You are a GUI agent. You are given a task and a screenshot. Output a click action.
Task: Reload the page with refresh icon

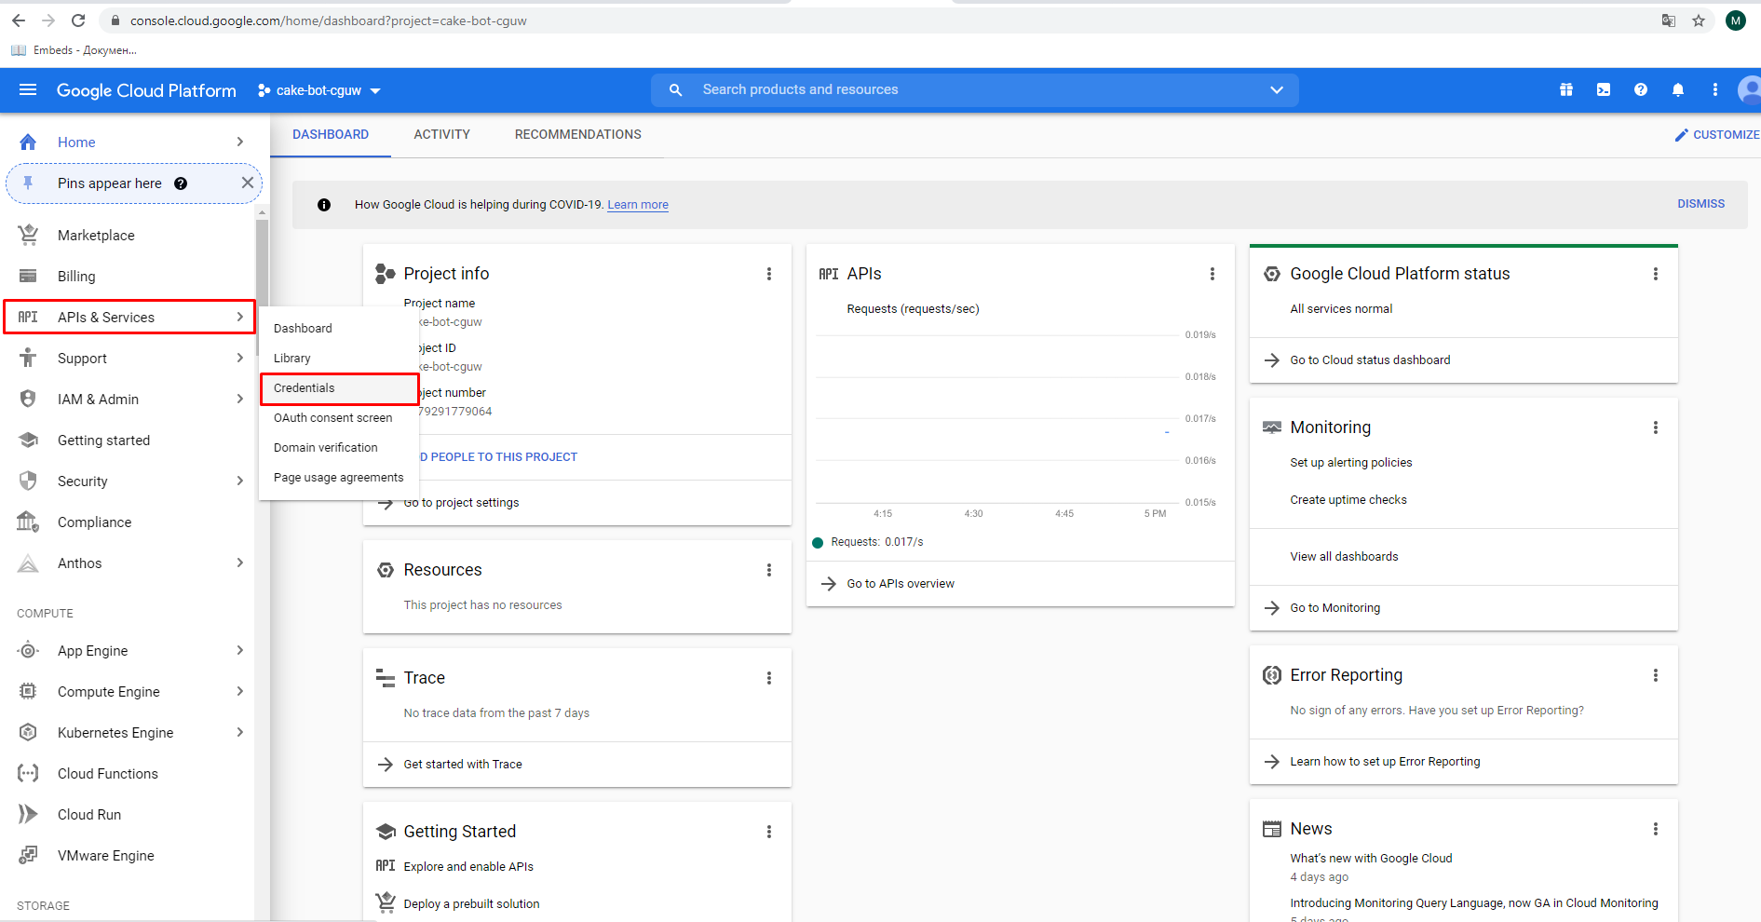[x=78, y=20]
